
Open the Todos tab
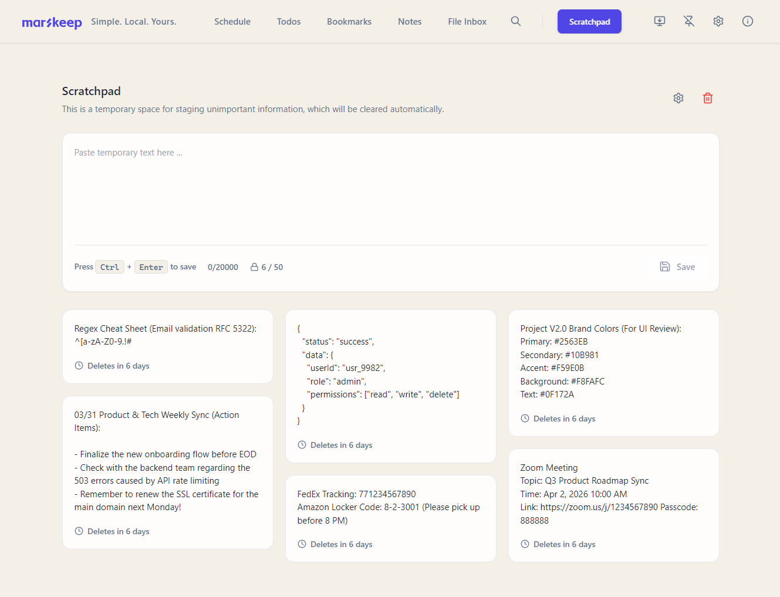pos(289,22)
